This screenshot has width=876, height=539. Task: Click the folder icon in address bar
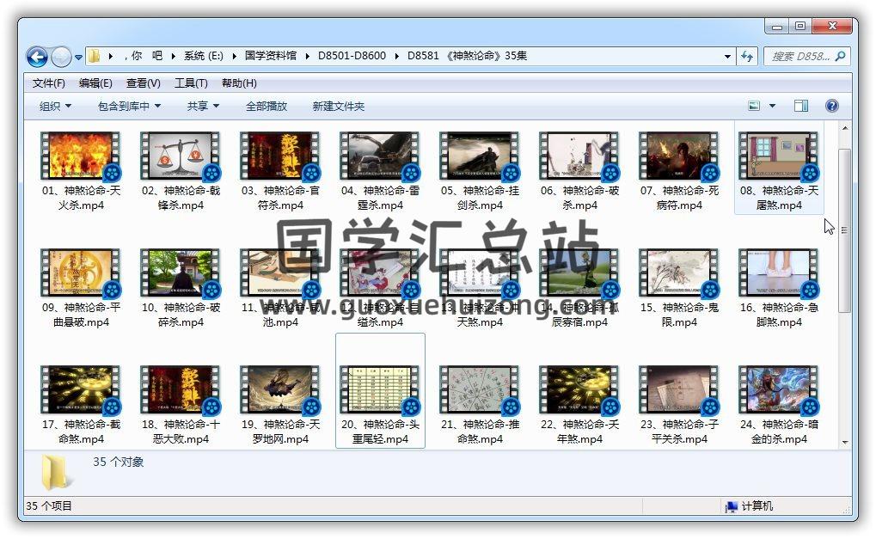point(94,57)
